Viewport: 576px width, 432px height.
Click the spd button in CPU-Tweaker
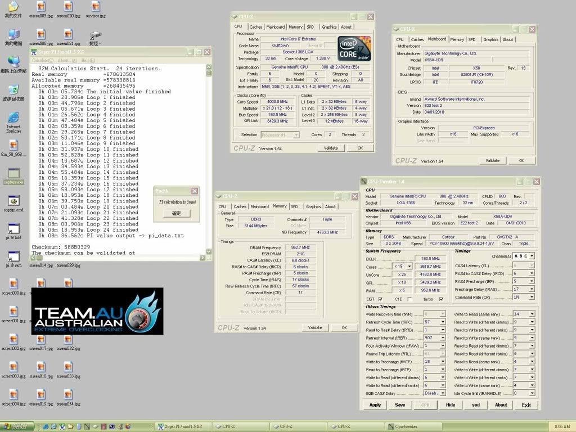pos(476,405)
